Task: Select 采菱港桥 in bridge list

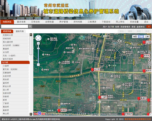Action: pos(16,73)
